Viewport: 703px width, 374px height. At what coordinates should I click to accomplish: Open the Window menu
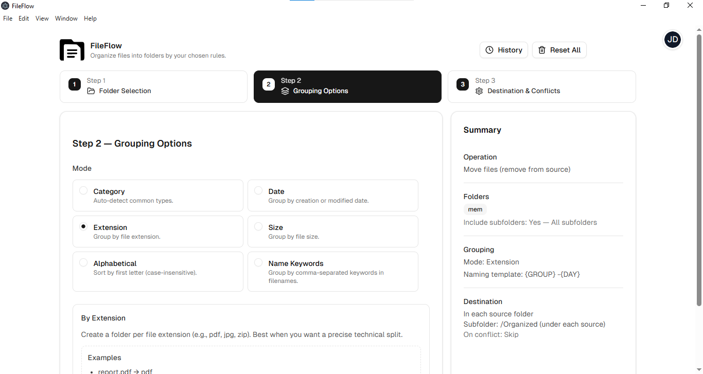[x=66, y=19]
